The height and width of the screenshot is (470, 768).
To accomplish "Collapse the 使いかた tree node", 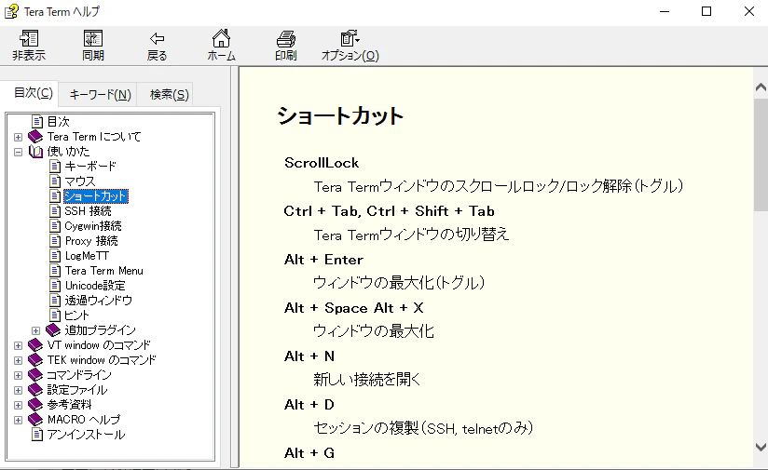I will [x=18, y=152].
